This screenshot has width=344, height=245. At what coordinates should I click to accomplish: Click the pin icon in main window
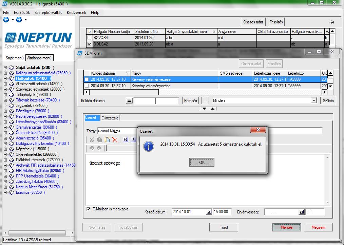pyautogui.click(x=331, y=22)
